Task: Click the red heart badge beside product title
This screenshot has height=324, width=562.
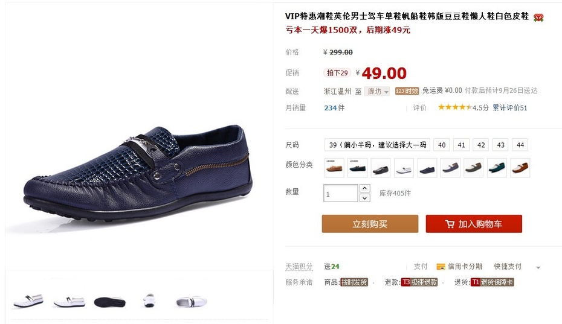Action: coord(538,17)
